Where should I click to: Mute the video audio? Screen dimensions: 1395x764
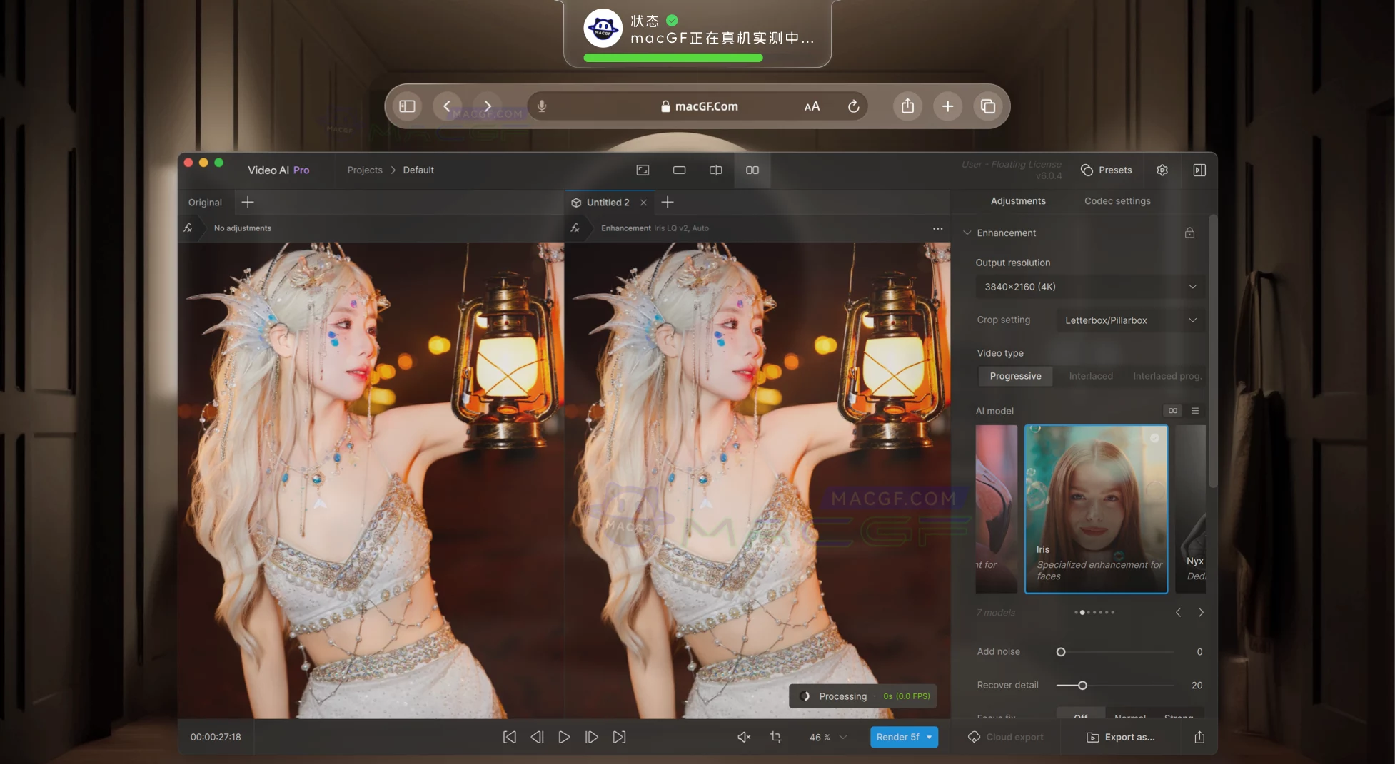[743, 737]
